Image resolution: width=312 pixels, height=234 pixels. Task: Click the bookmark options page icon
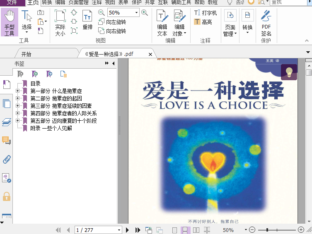tap(63, 74)
